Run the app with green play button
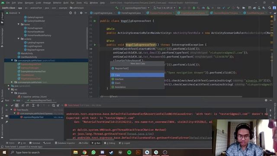Image resolution: width=277 pixels, height=156 pixels. pyautogui.click(x=180, y=8)
